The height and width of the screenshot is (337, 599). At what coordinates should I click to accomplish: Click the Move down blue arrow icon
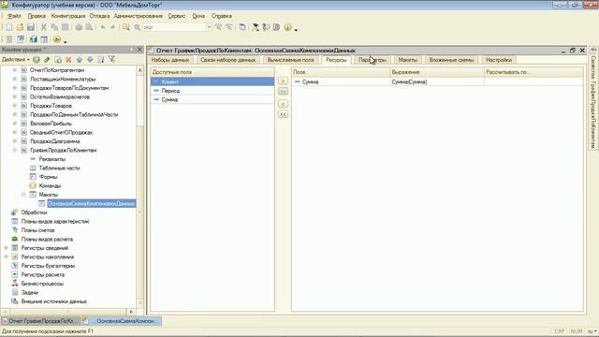(x=90, y=60)
